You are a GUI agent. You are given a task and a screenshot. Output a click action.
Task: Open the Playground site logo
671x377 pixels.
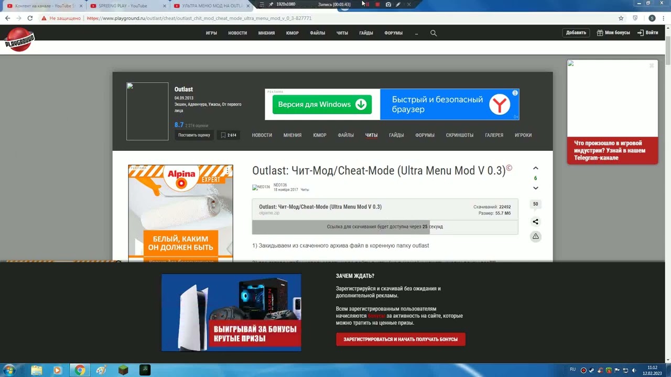19,40
